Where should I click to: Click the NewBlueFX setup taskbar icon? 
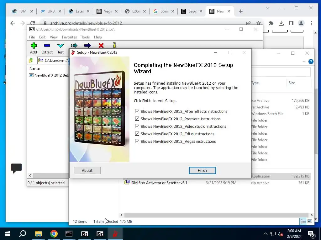coord(115,234)
